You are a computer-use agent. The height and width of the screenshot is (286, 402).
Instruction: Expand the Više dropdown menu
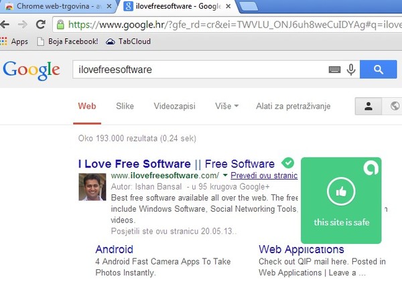(x=227, y=106)
